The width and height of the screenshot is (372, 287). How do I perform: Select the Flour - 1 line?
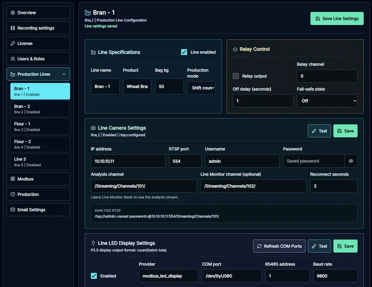pyautogui.click(x=40, y=126)
